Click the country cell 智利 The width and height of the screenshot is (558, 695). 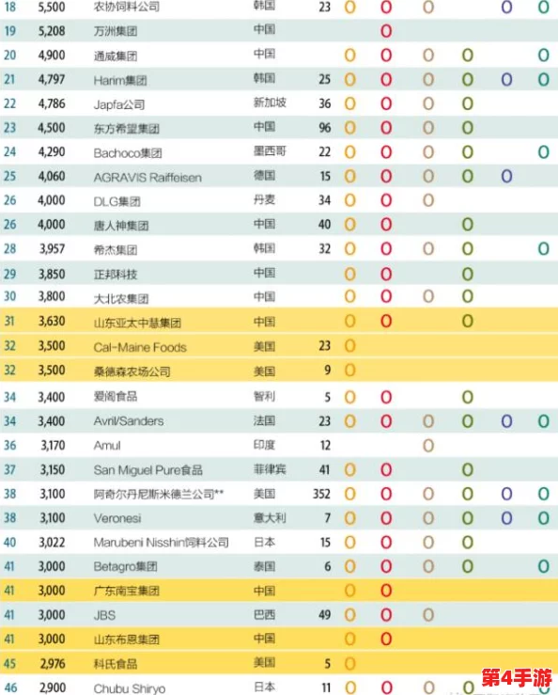tap(264, 396)
